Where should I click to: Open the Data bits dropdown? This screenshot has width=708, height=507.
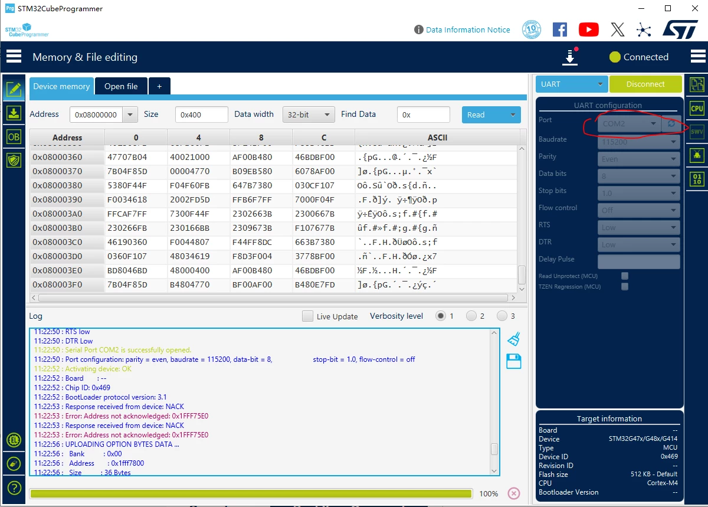coord(638,176)
